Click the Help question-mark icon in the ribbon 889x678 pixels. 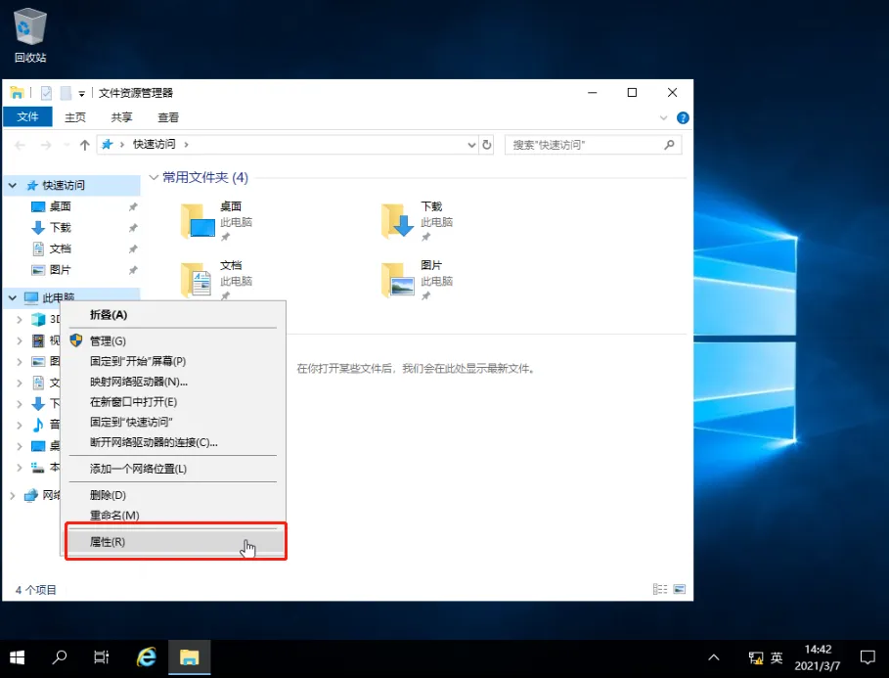tap(682, 118)
